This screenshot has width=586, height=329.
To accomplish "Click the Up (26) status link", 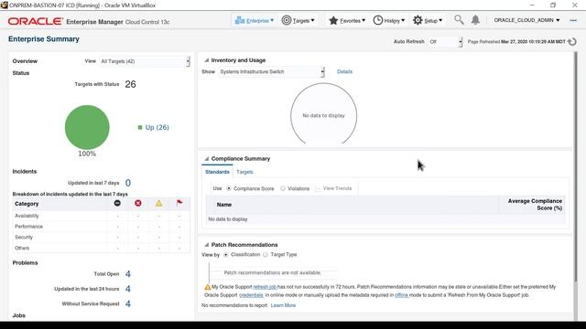I will 157,128.
